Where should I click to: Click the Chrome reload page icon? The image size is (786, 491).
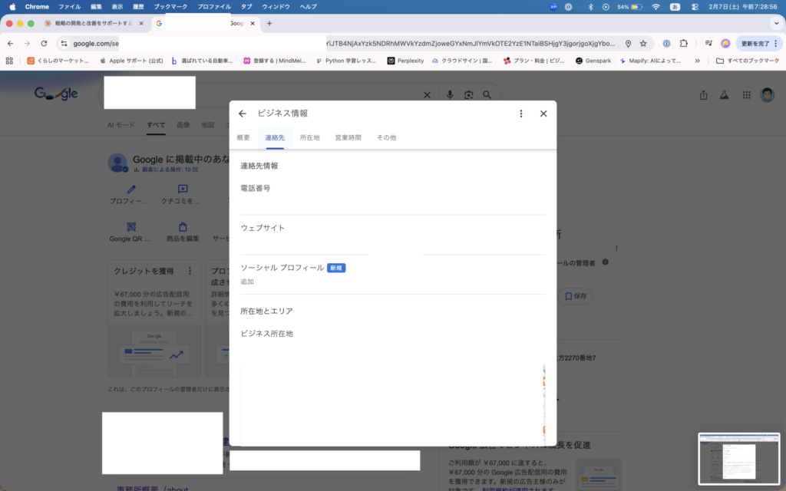point(44,44)
